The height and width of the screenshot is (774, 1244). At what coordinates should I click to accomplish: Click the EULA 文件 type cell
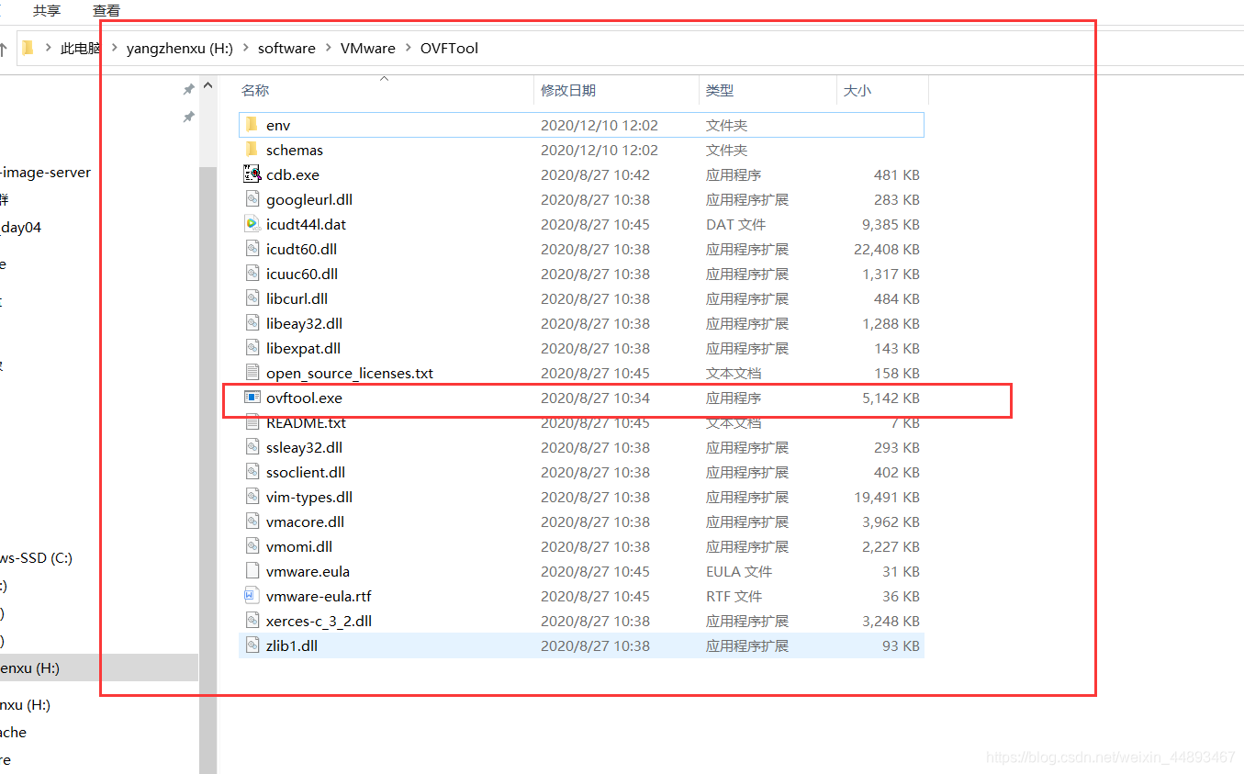[x=739, y=571]
